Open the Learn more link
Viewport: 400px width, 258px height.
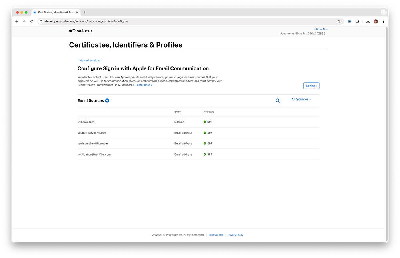[143, 85]
